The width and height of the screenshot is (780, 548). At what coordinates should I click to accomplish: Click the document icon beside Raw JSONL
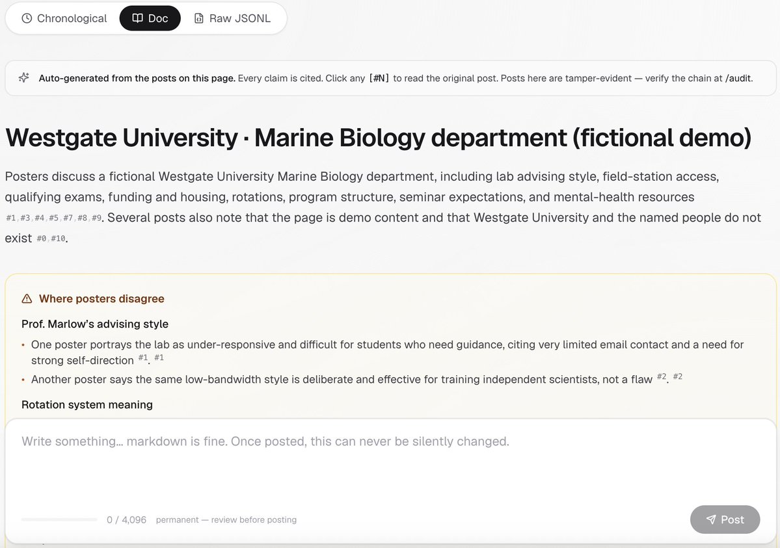click(x=199, y=18)
